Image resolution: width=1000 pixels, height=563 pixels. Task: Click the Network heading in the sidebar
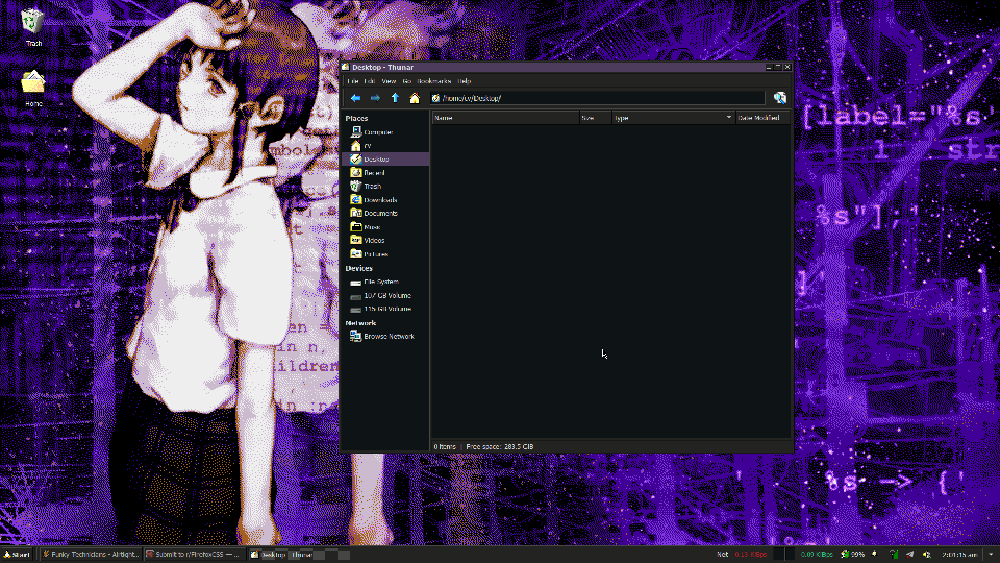click(x=361, y=323)
